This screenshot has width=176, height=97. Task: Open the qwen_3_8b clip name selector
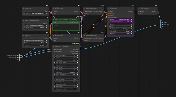coord(35,40)
